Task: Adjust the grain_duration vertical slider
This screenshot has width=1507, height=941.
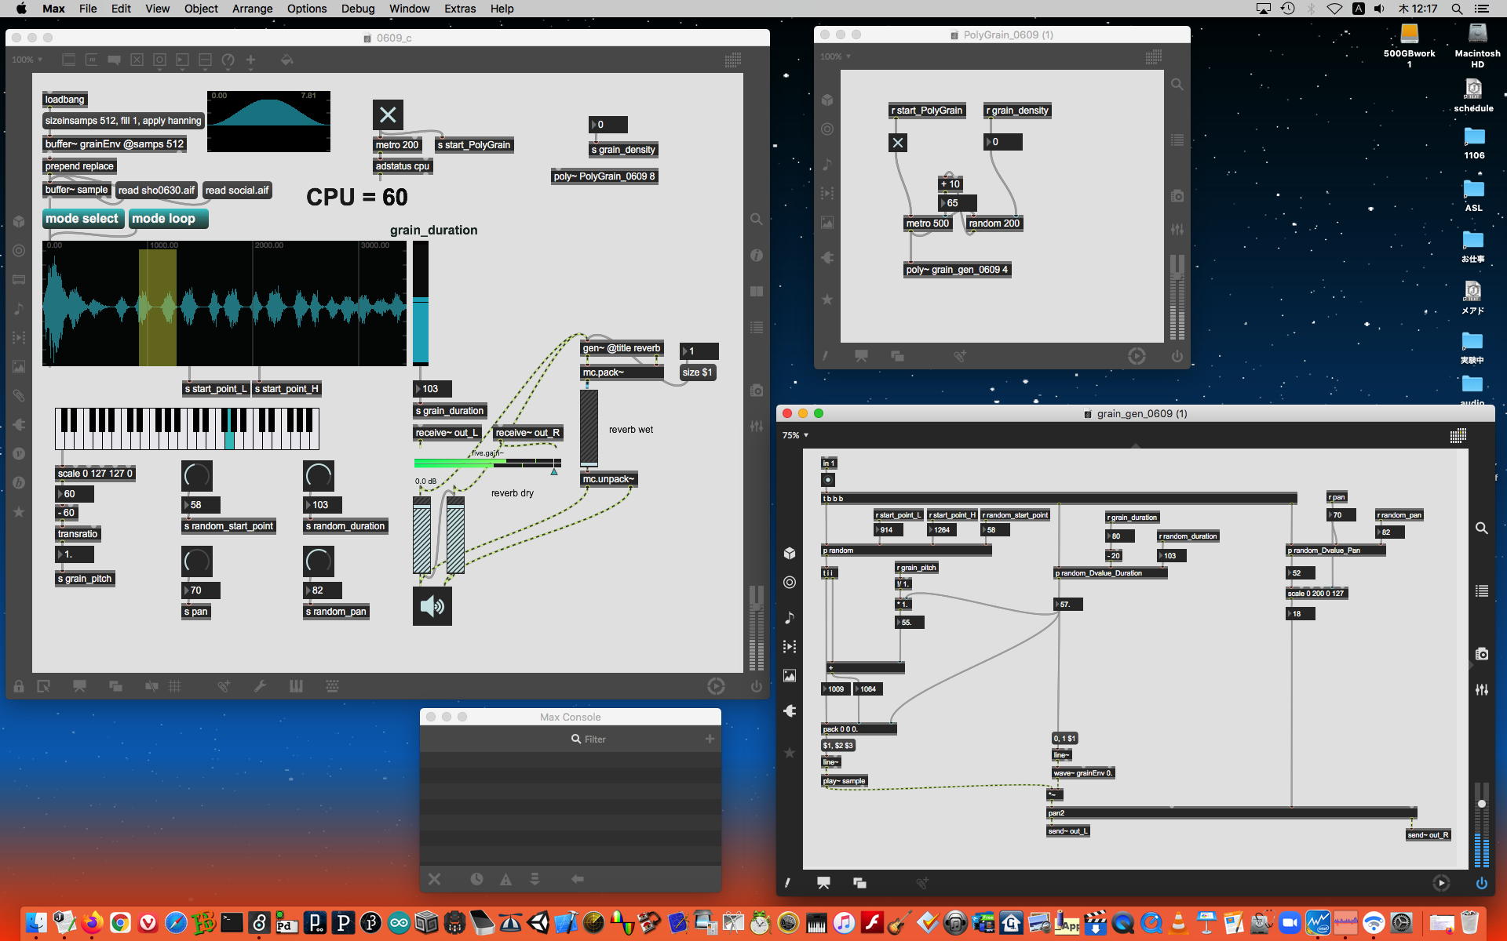Action: (421, 302)
